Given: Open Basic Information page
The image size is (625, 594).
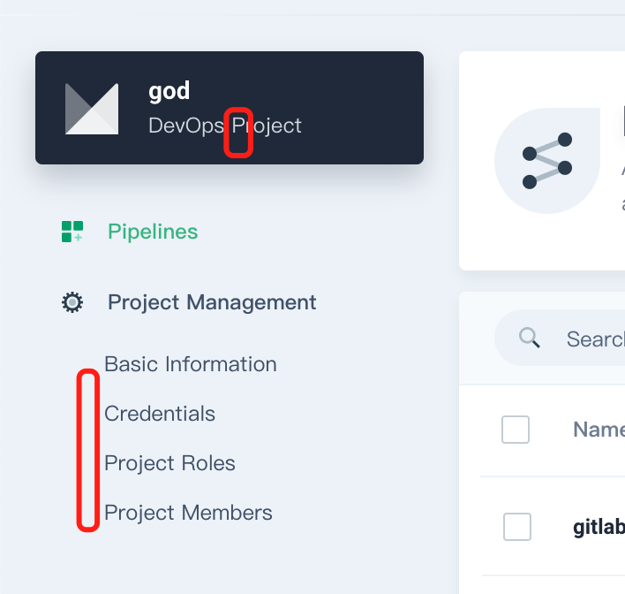Looking at the screenshot, I should (191, 364).
